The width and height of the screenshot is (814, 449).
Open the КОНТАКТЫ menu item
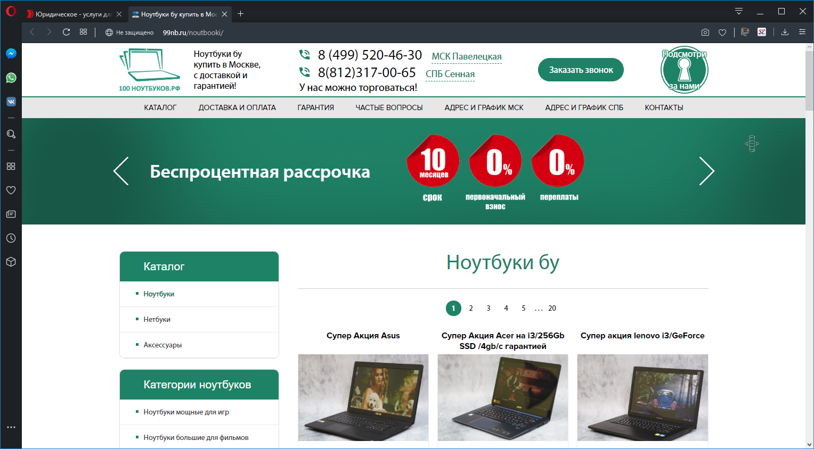[664, 107]
